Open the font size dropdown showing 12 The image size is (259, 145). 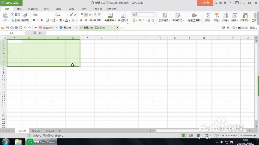(x=68, y=15)
